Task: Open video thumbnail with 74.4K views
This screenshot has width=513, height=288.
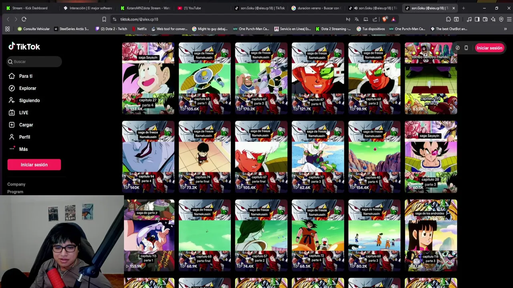Action: click(x=261, y=235)
